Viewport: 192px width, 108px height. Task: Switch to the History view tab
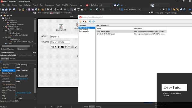click(x=98, y=106)
